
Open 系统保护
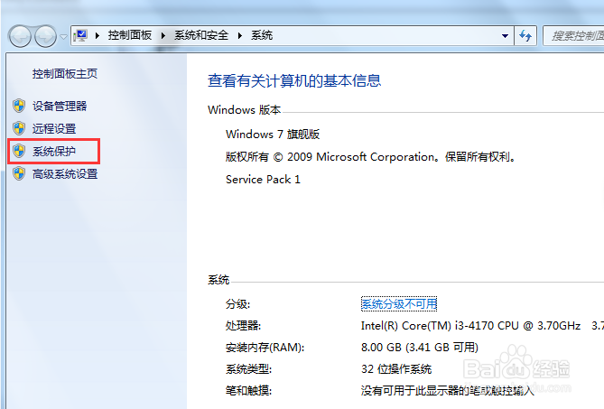(x=54, y=152)
